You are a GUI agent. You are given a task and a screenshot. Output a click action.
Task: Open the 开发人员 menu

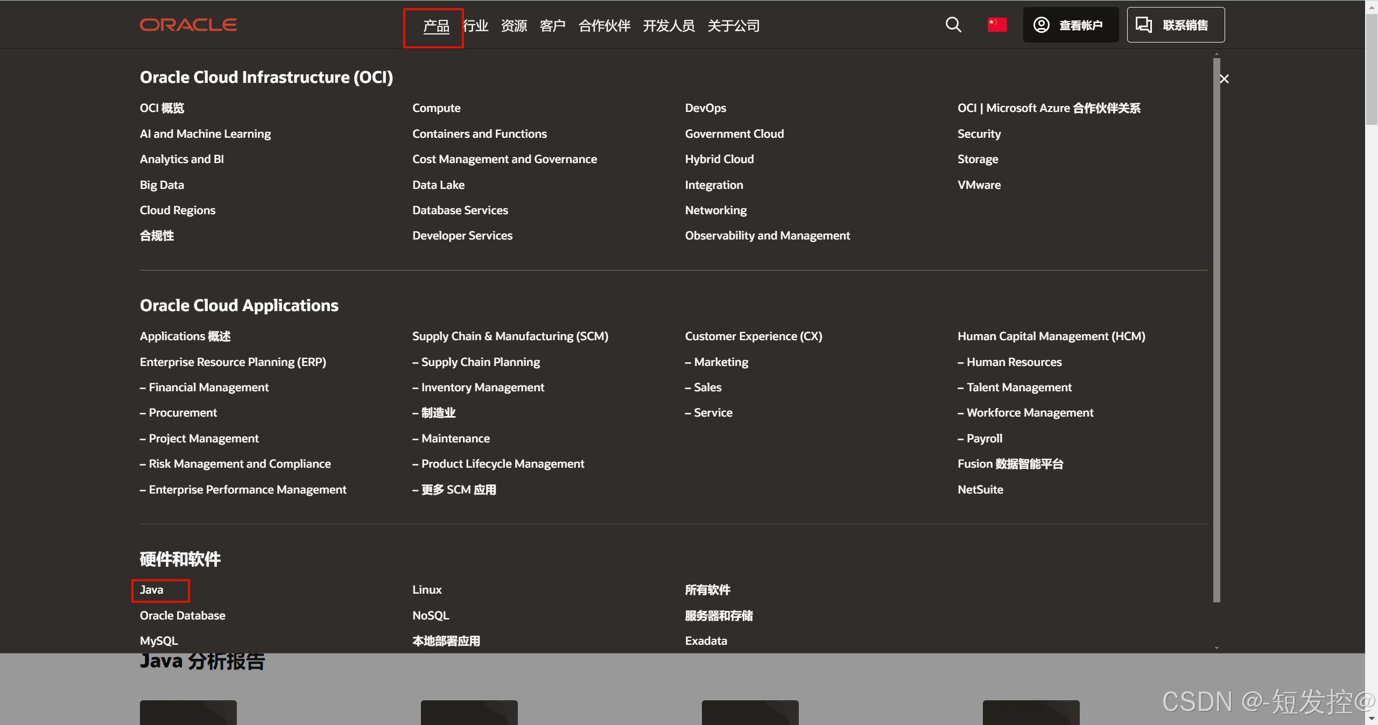pyautogui.click(x=669, y=26)
